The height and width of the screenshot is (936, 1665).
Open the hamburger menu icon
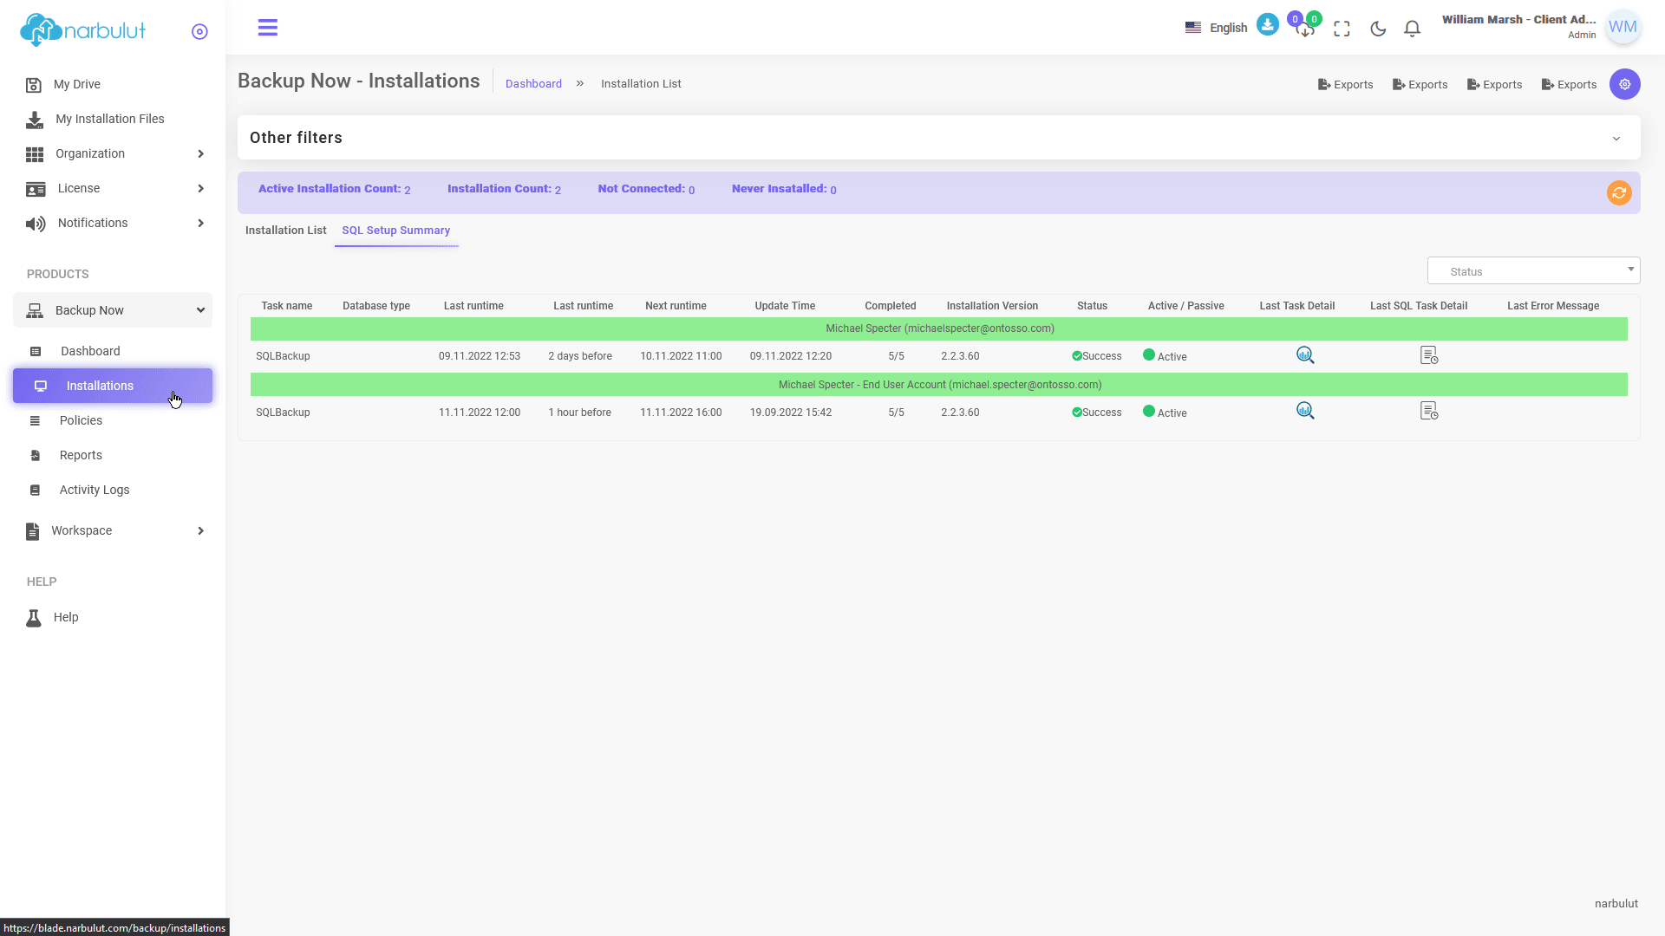tap(268, 28)
